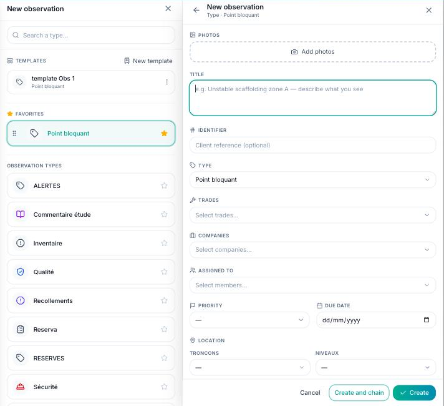Click the Commentaire étude book icon
This screenshot has width=444, height=406.
click(21, 214)
